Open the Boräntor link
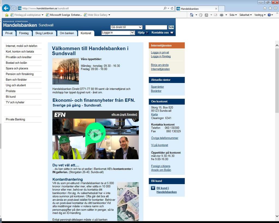 coord(156,91)
